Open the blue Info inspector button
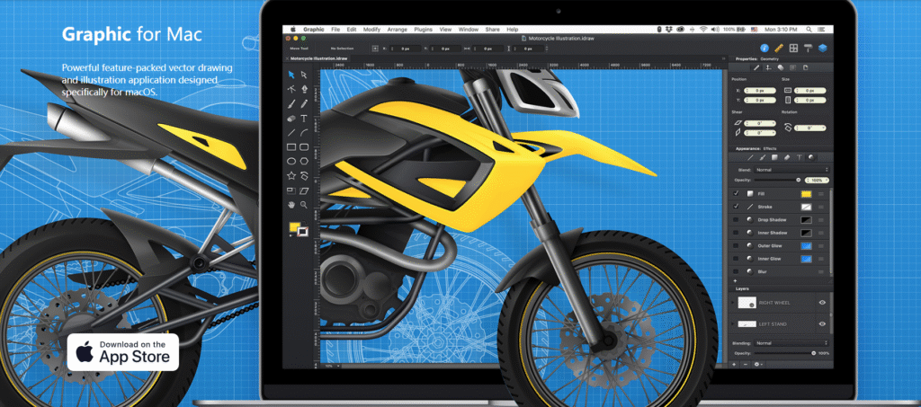This screenshot has height=407, width=921. tap(765, 49)
